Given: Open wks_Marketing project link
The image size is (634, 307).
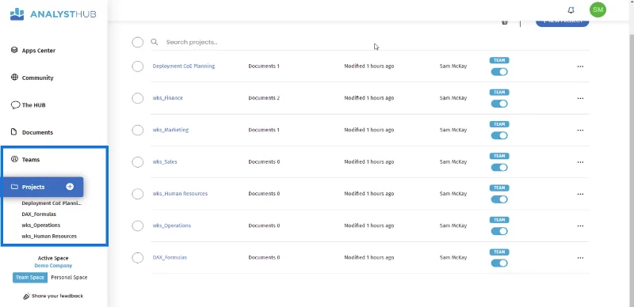Looking at the screenshot, I should pos(170,130).
